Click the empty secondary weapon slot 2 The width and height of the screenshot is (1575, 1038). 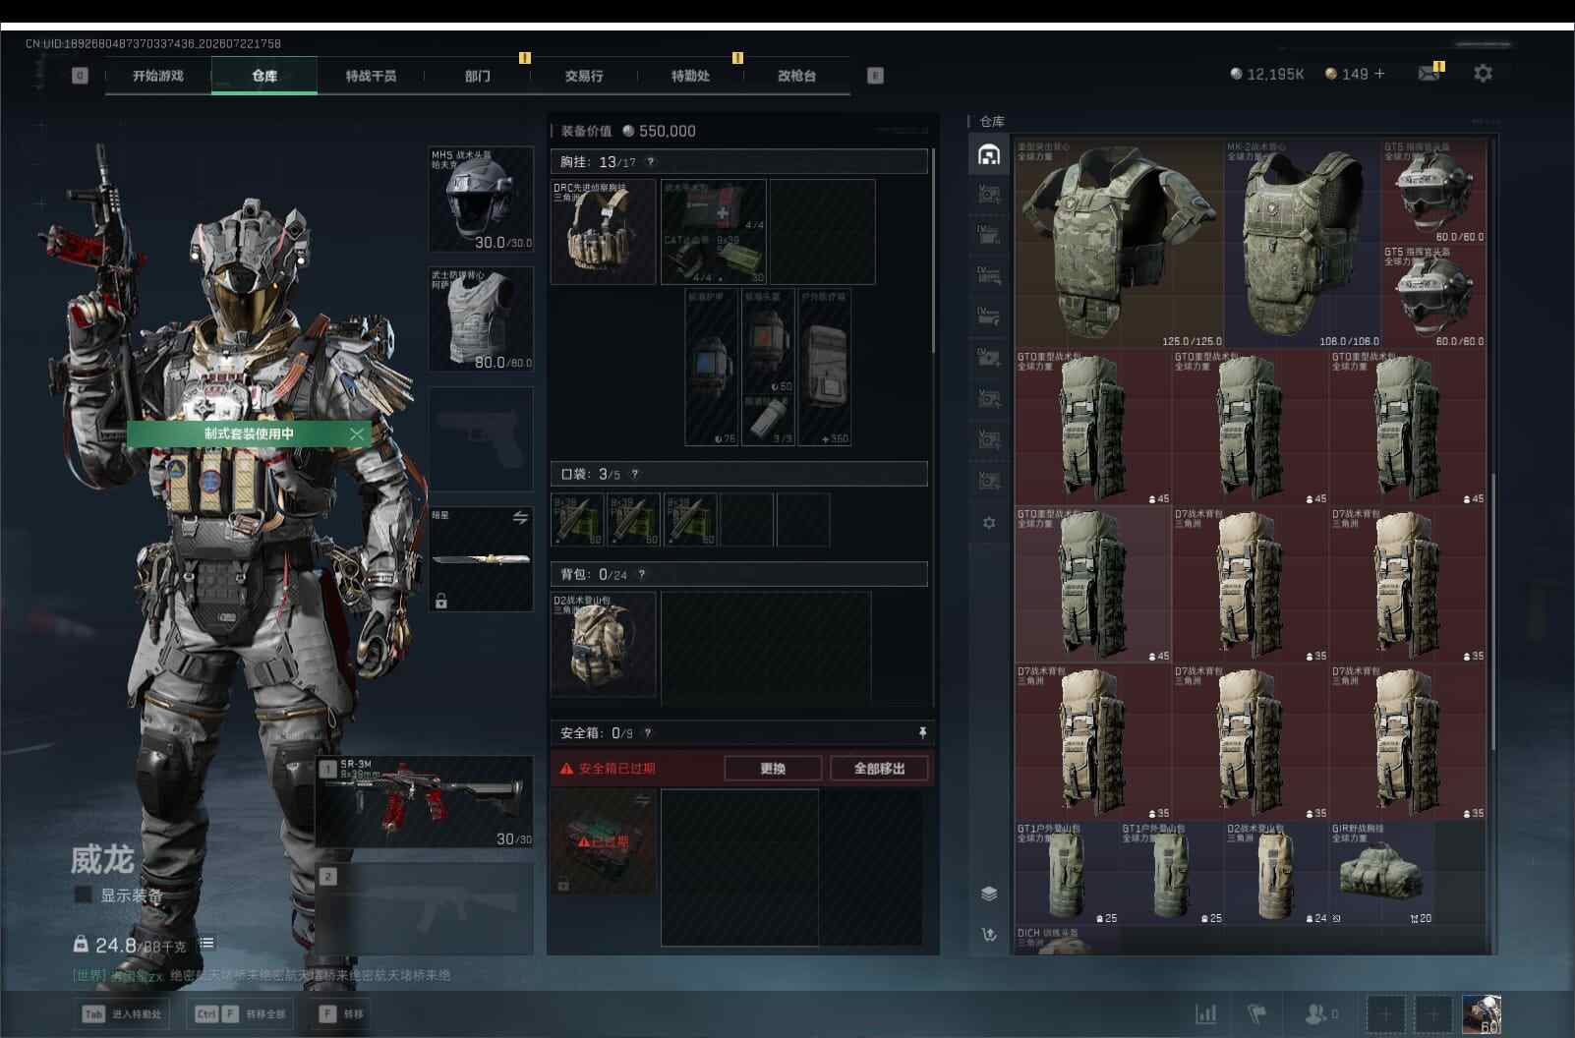click(x=425, y=910)
